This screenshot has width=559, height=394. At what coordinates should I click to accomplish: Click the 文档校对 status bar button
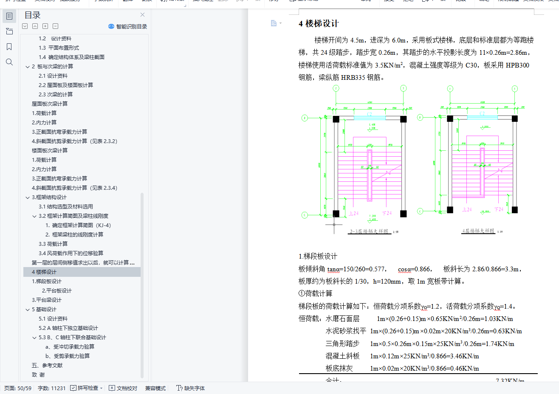tap(123, 388)
